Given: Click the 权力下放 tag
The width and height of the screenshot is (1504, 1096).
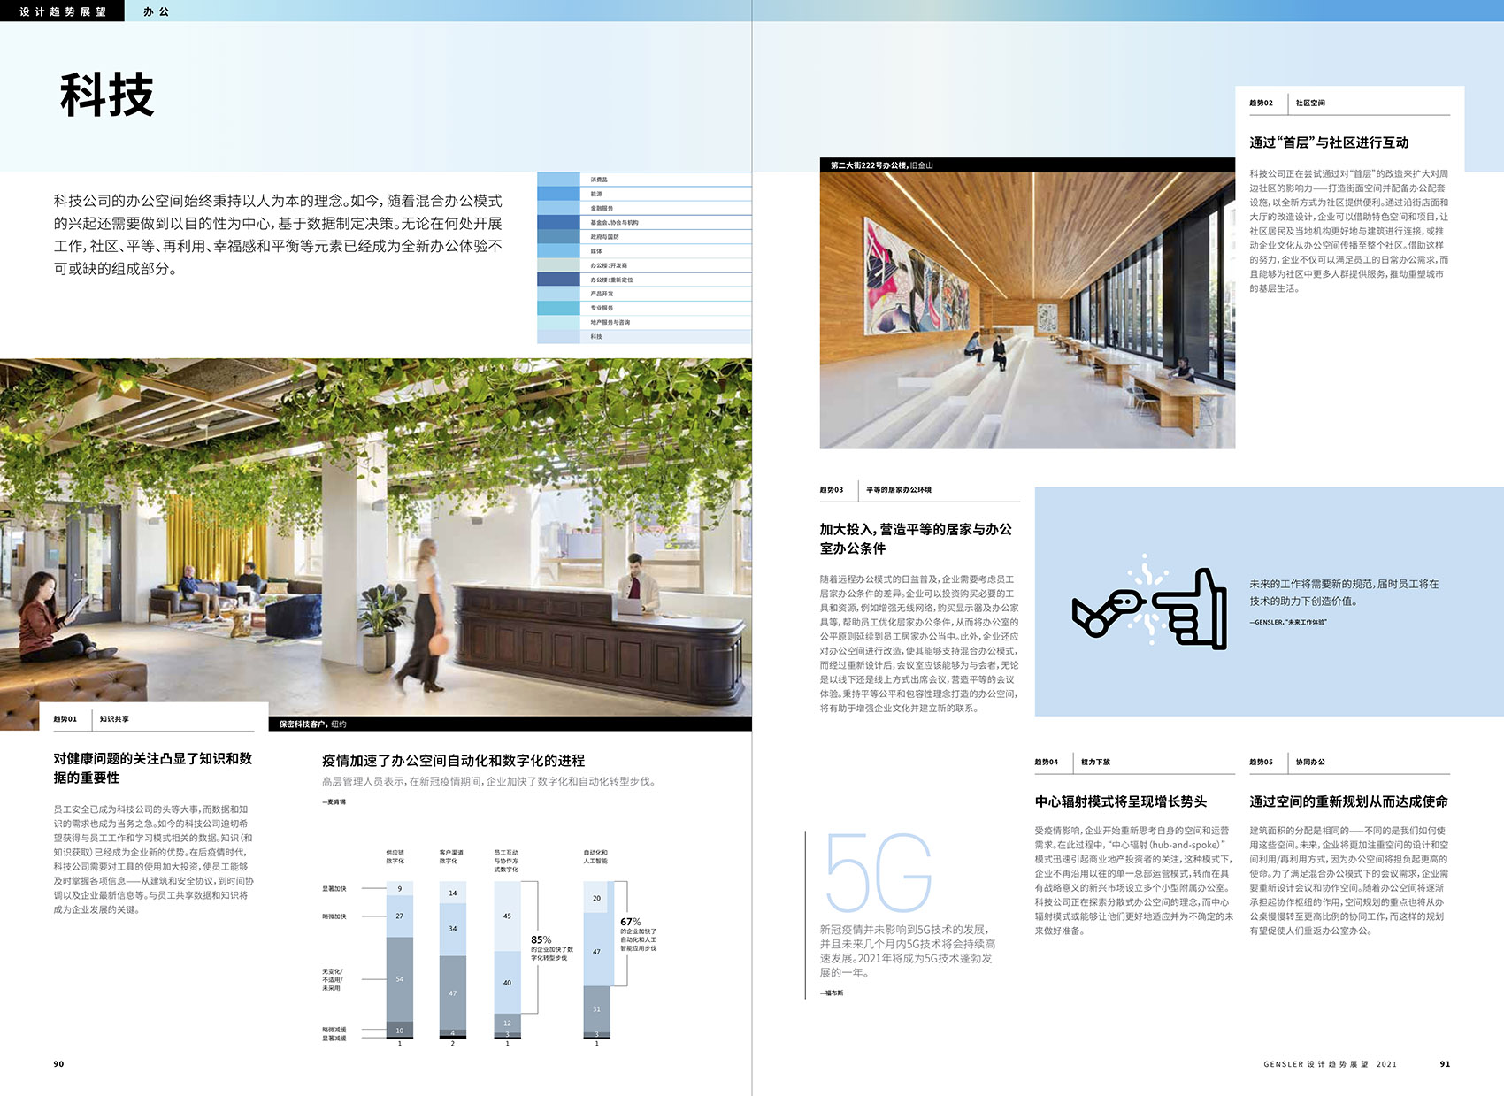Looking at the screenshot, I should pos(1095,762).
